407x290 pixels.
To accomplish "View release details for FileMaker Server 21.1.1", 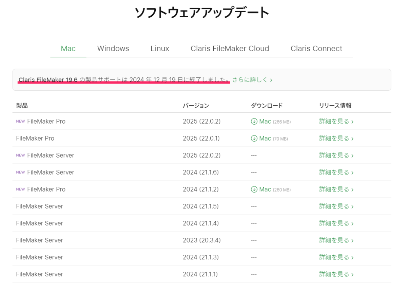I will 336,274.
